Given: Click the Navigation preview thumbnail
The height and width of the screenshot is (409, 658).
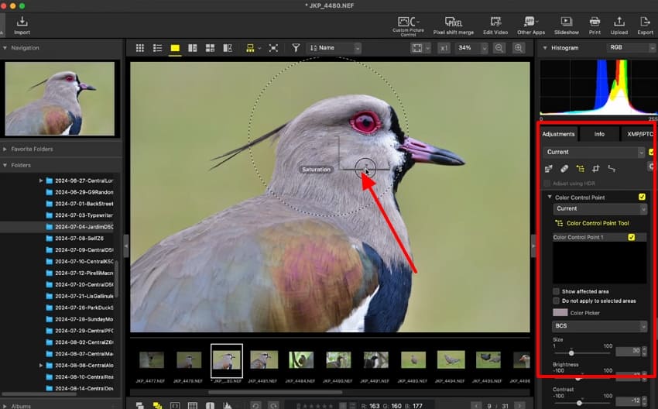Looking at the screenshot, I should tap(60, 98).
